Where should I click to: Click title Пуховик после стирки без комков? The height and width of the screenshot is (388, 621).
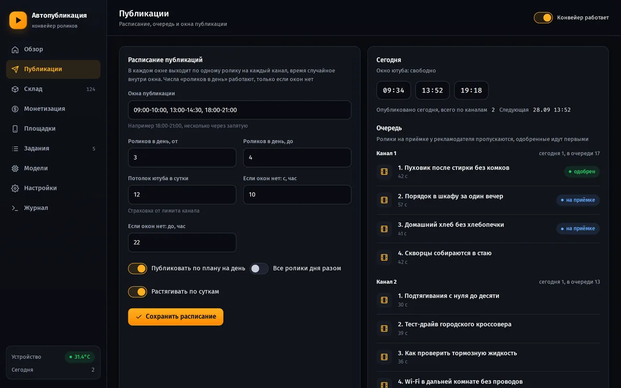tap(454, 168)
